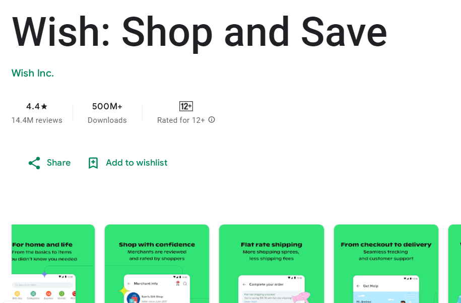Open the Wish Inc. developer page
The image size is (461, 303).
click(x=33, y=73)
